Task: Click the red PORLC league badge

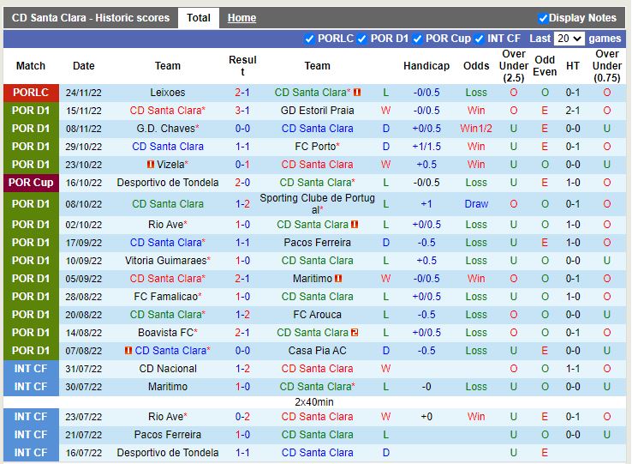Action: click(x=31, y=93)
